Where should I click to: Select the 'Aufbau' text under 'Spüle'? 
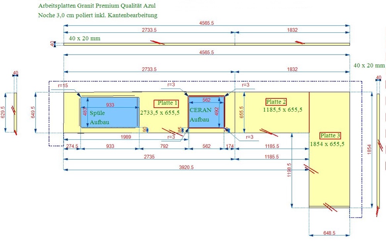coord(99,122)
